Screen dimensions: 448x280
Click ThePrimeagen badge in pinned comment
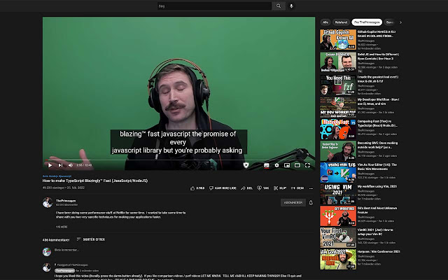pos(65,270)
